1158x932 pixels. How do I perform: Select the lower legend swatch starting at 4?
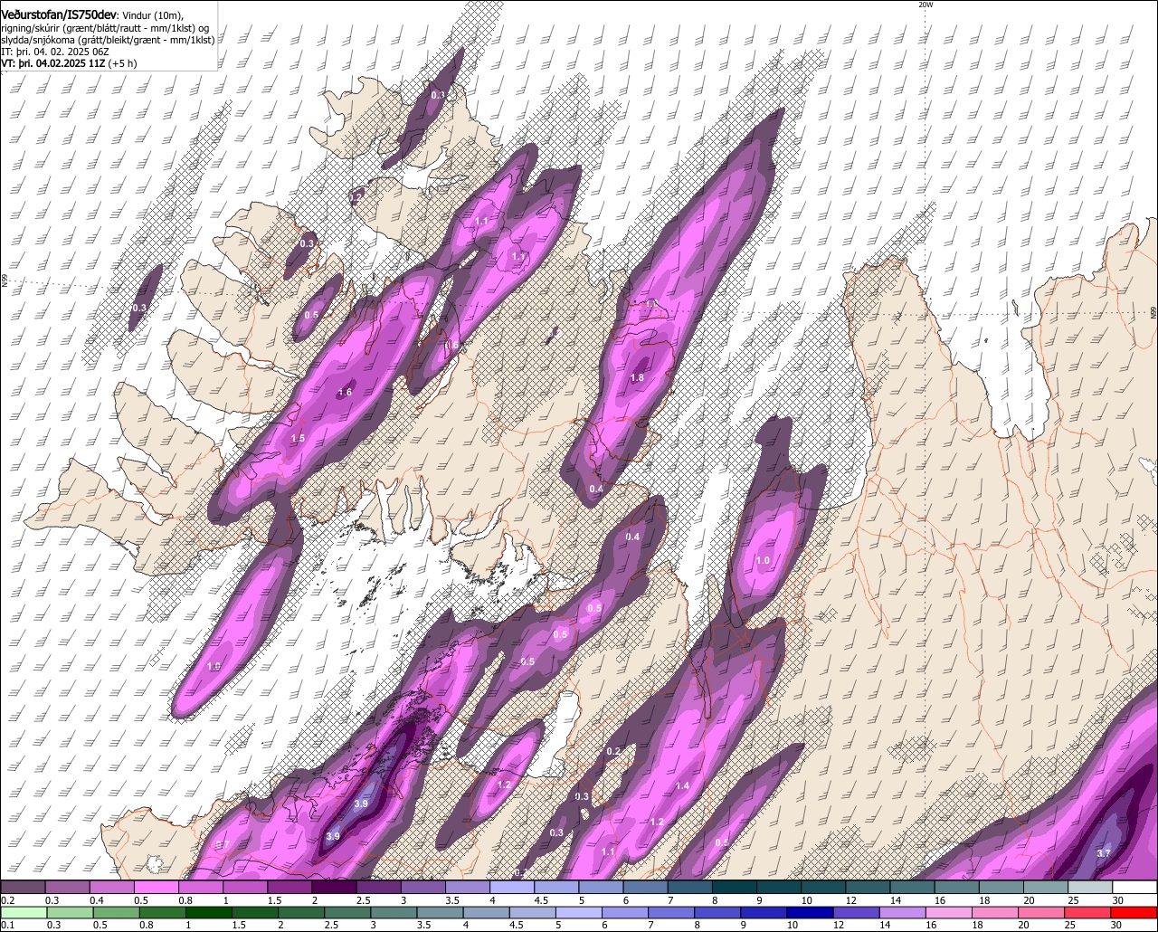coord(489,912)
